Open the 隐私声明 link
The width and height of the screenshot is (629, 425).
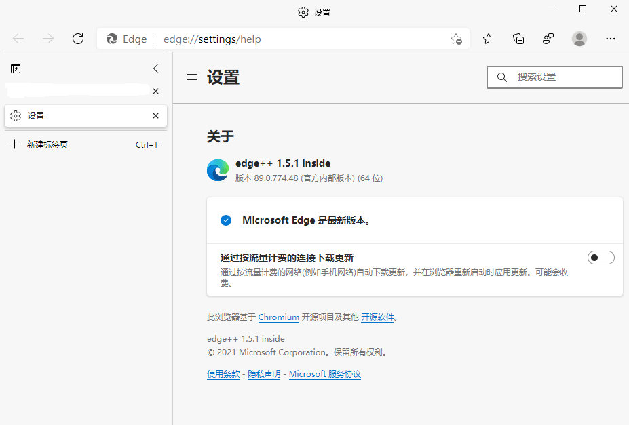pos(264,373)
